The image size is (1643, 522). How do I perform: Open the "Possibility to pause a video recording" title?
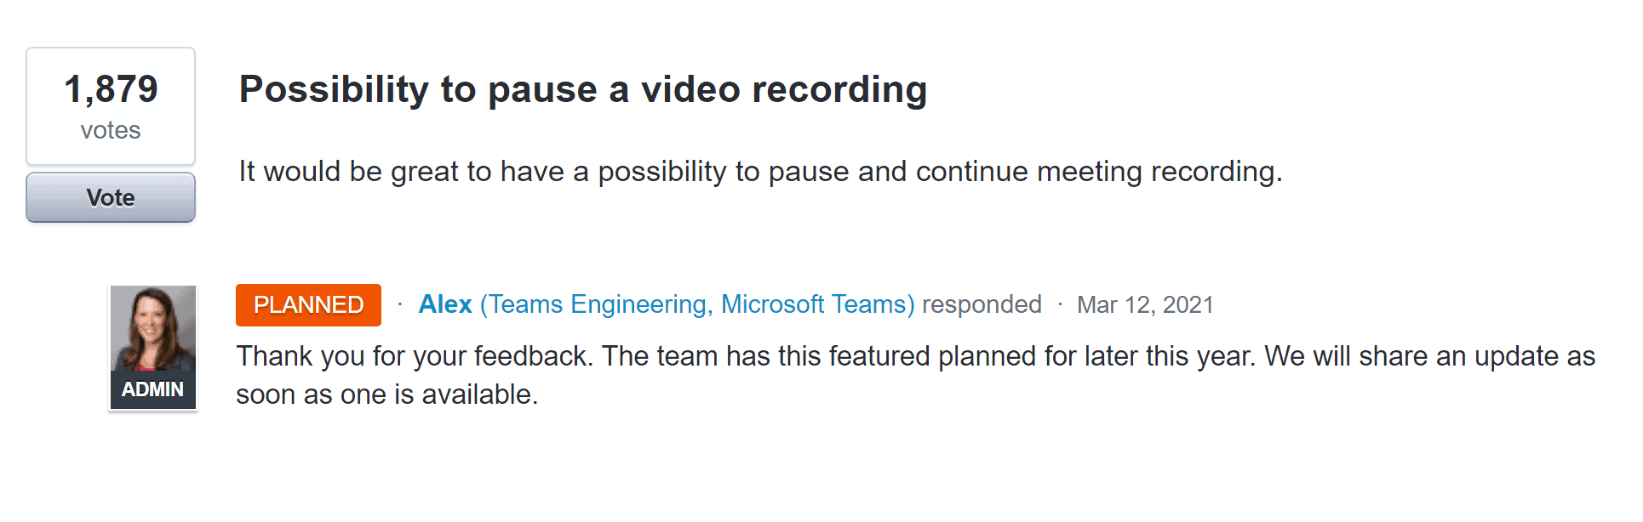[582, 89]
